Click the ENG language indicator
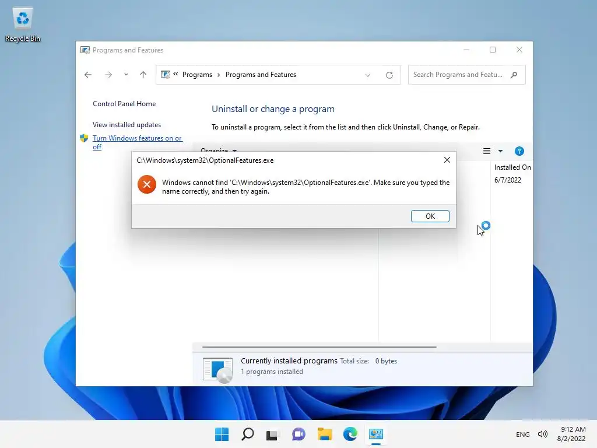 522,434
